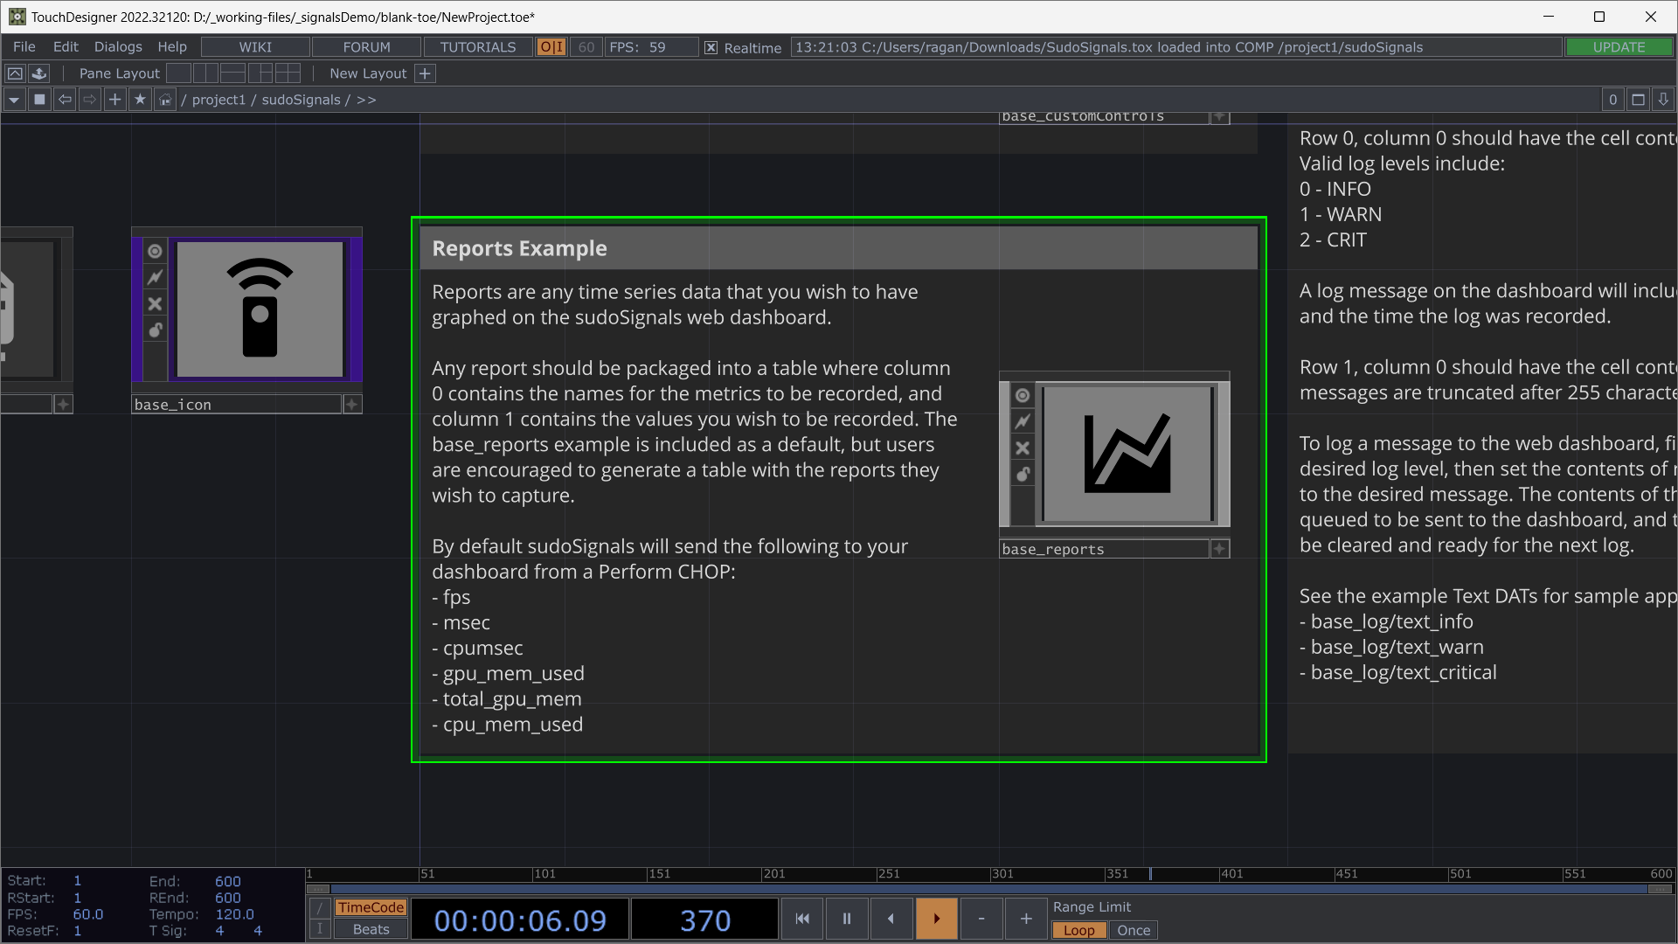
Task: Toggle base_reports bypass X flag
Action: [x=1023, y=448]
